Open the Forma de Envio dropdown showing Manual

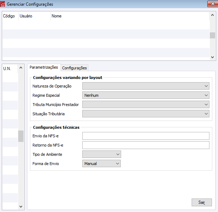coord(102,164)
